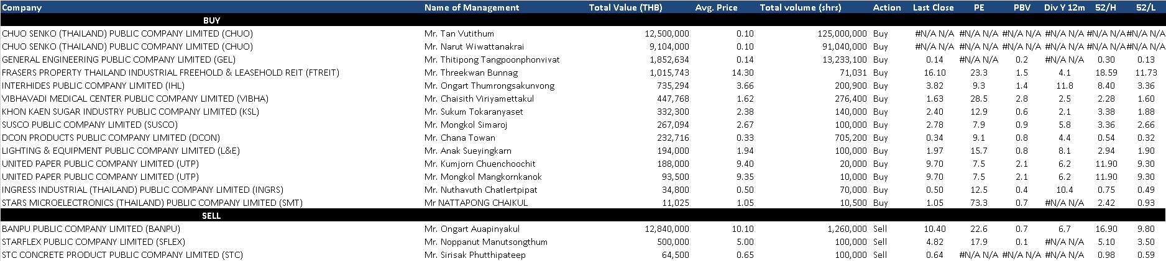Select total value 1,015,743
The image size is (1166, 261).
click(669, 73)
